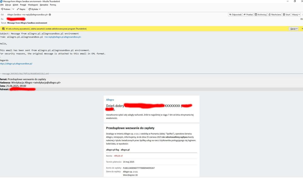The image size is (303, 178).
Task: Click the bold heading 'Przedsądowe wezwanie do zapłaty'
Action: 130,128
